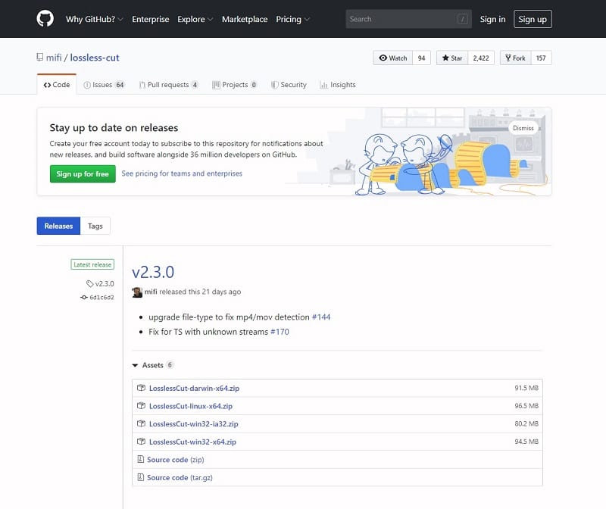Viewport: 606px width, 509px height.
Task: Click the package icon for LosslessCut-darwin-x64.zip
Action: tap(141, 388)
